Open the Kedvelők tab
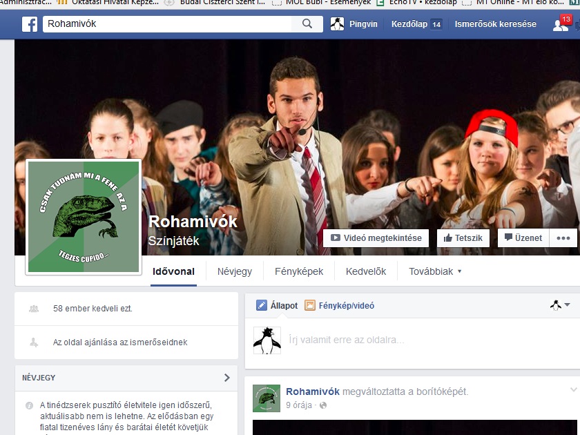The width and height of the screenshot is (580, 435). point(366,271)
